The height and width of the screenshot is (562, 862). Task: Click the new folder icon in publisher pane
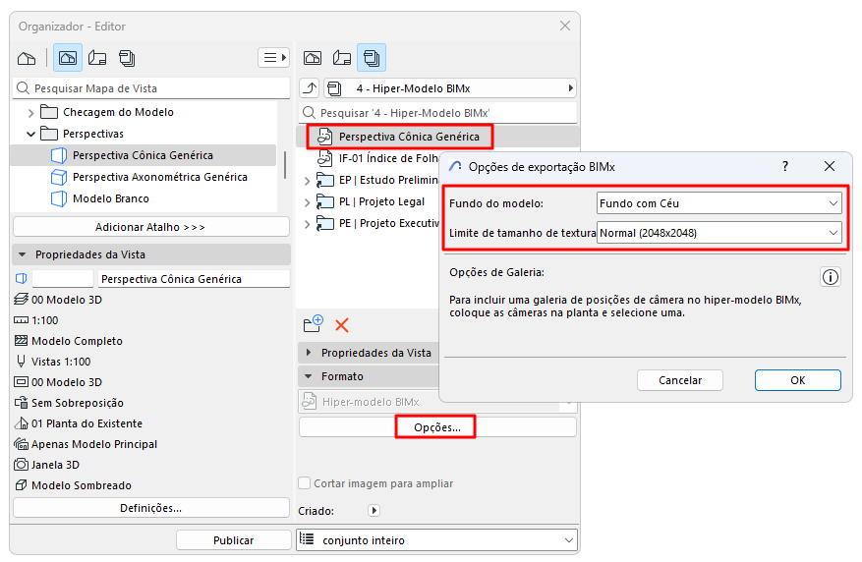point(313,324)
